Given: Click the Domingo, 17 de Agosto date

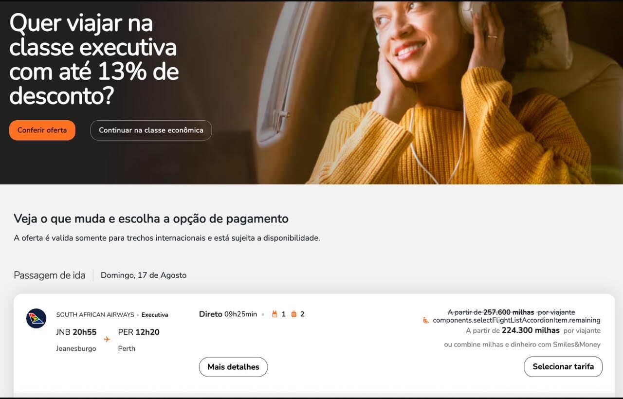Looking at the screenshot, I should (144, 275).
